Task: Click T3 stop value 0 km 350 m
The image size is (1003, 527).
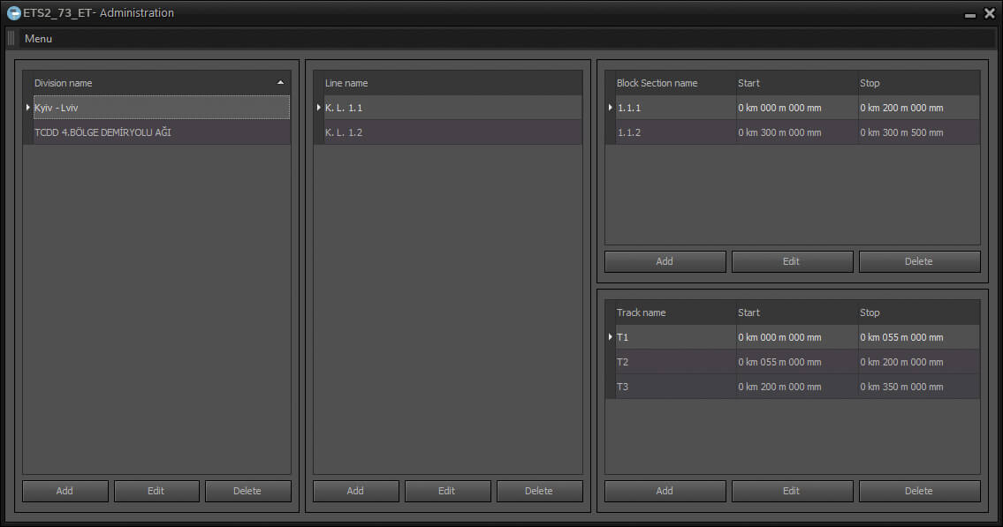Action: coord(918,387)
